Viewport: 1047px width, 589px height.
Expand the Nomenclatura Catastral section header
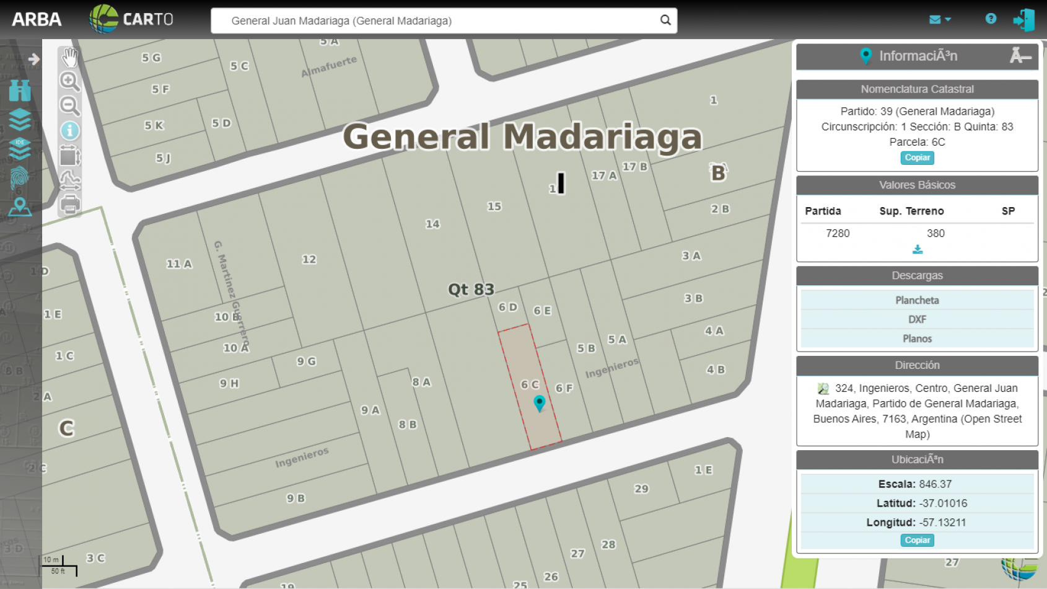click(x=917, y=89)
